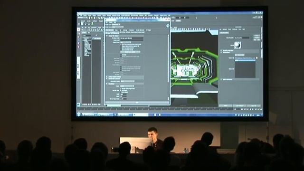Open the Render Layer dropdown in Render Settings
The image size is (304, 171).
point(116,25)
